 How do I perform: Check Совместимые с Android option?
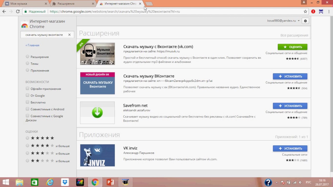pos(27,109)
